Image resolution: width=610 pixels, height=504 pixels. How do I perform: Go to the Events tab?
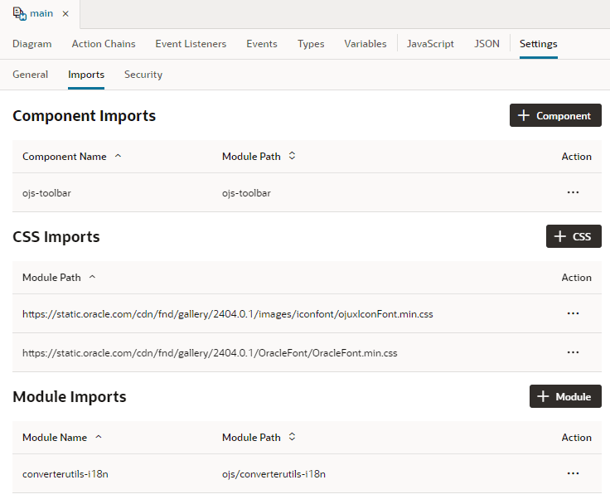click(262, 44)
